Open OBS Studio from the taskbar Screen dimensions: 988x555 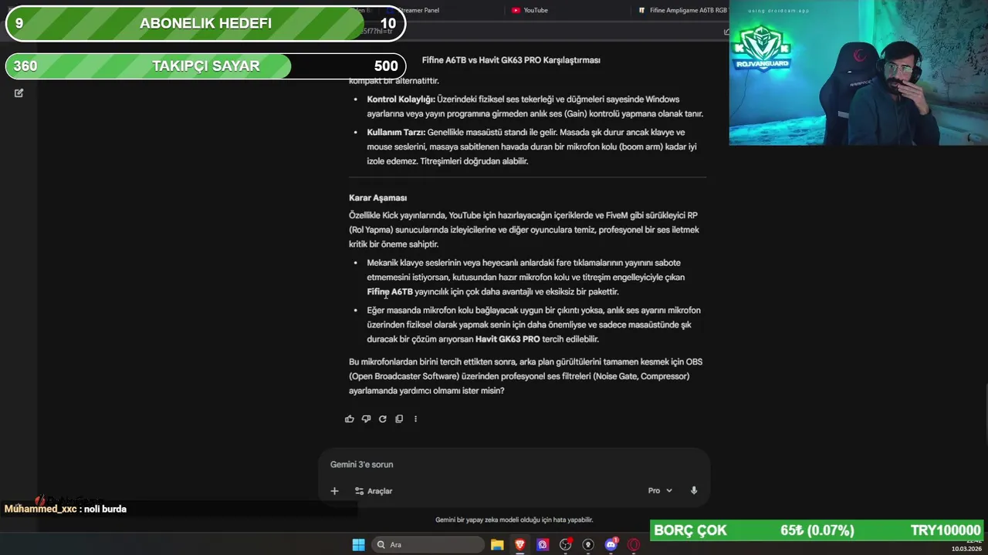point(566,545)
